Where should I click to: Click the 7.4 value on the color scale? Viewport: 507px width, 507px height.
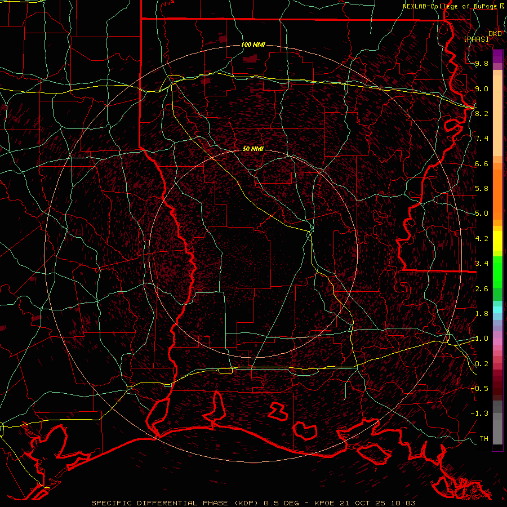click(482, 139)
